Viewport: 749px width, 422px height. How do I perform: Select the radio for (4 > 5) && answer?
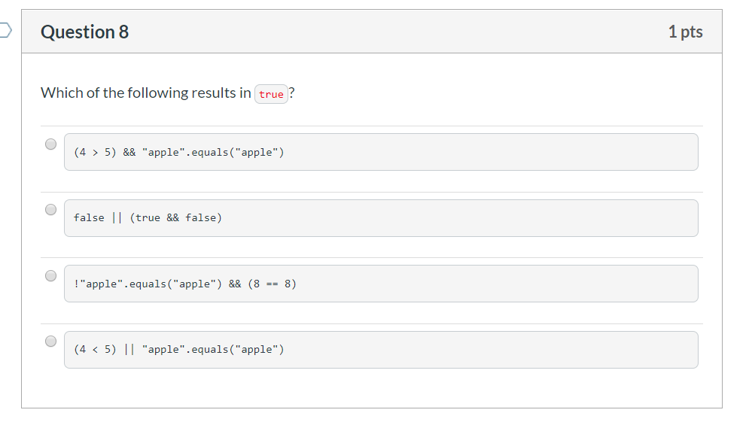(50, 144)
